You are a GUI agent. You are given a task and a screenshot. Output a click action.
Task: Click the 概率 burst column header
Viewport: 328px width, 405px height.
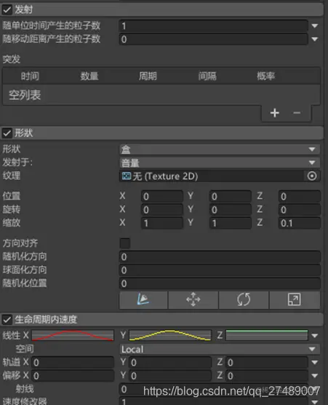point(266,76)
